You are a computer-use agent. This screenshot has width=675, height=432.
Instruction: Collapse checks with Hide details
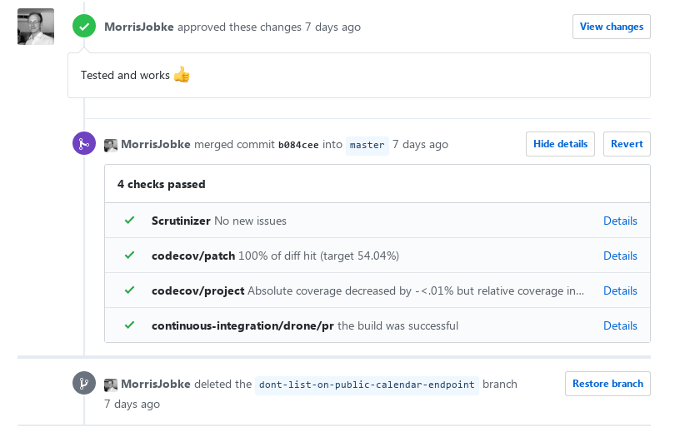(x=560, y=144)
